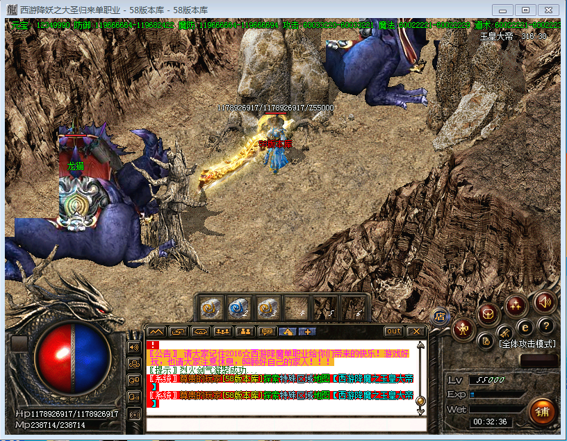Screen dimensions: 567x441
Task: Open the 店 shop round button
Action: point(440,317)
